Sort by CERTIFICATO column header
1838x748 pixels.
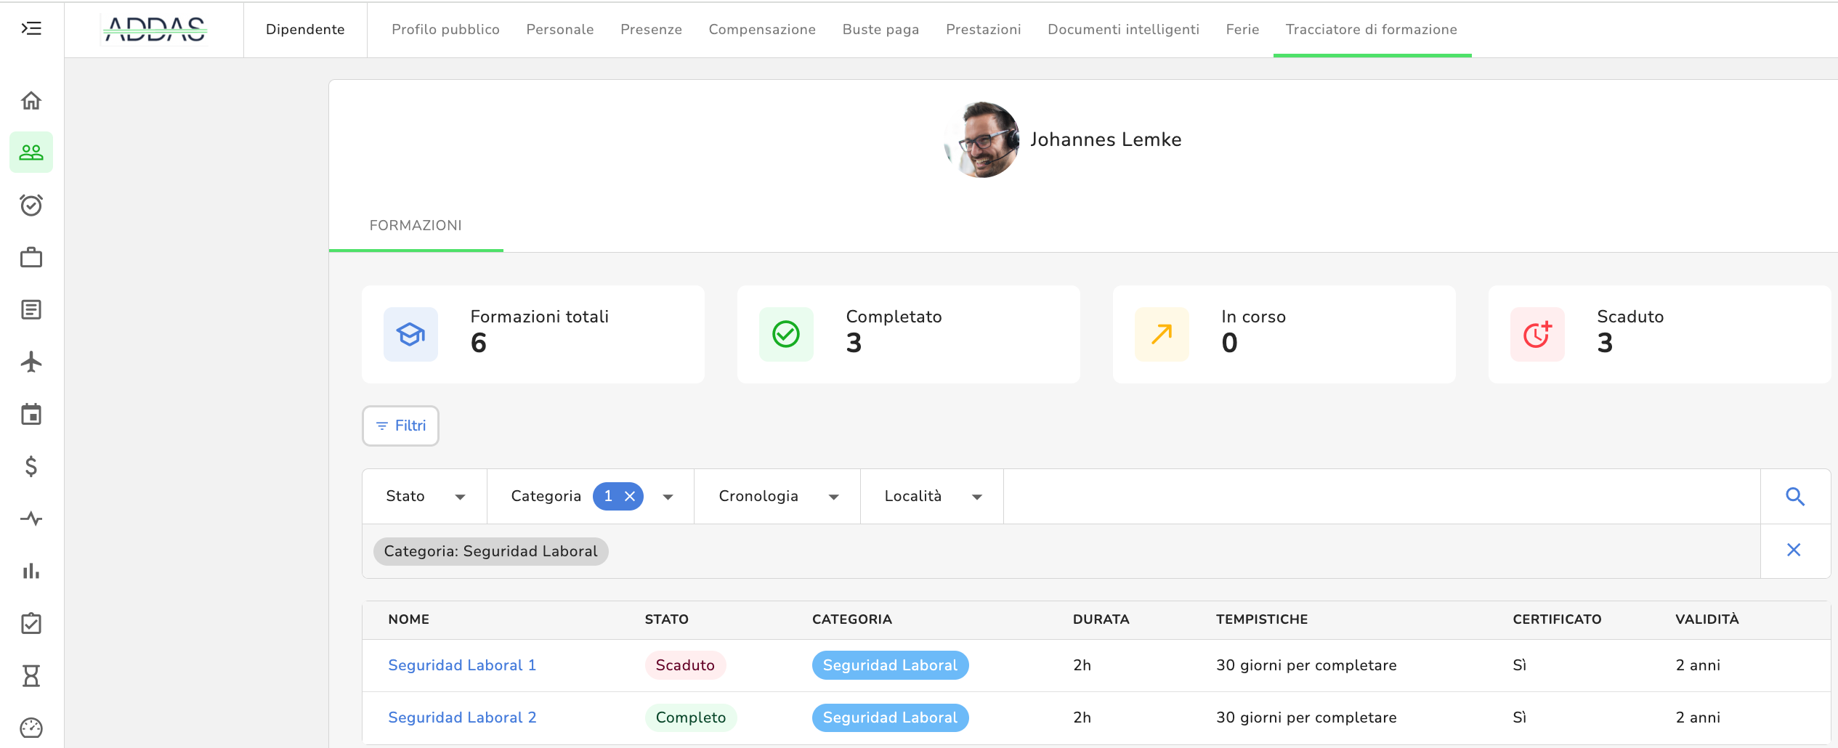click(1557, 619)
